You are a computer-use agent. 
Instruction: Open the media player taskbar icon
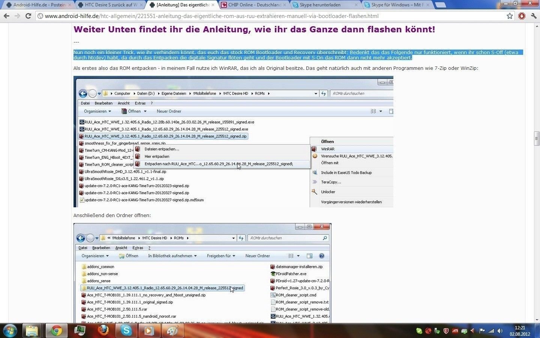click(x=149, y=330)
